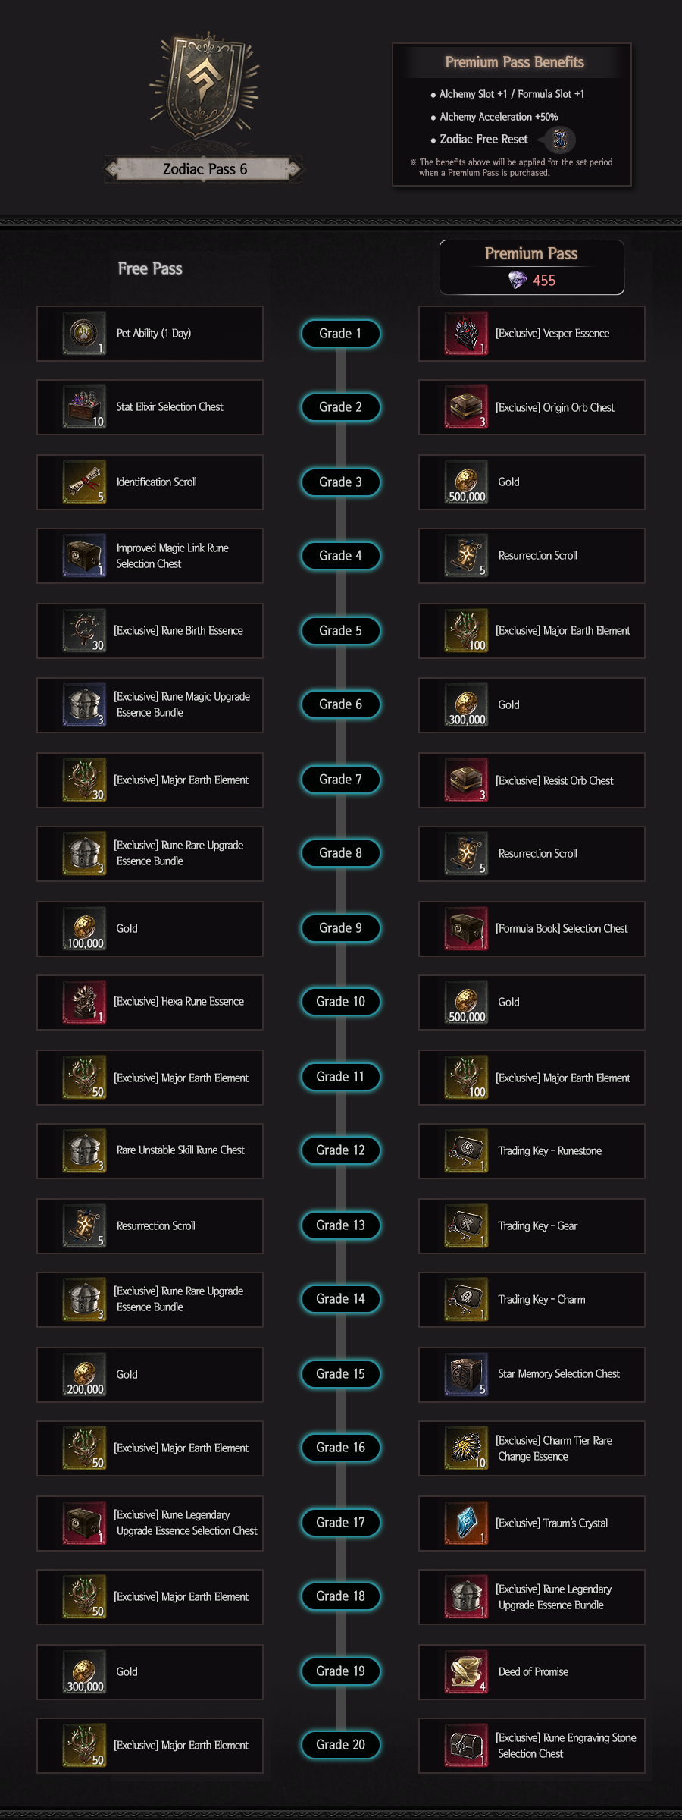The image size is (682, 1820).
Task: Click the Star Memory Selection Chest icon
Action: click(x=466, y=1375)
